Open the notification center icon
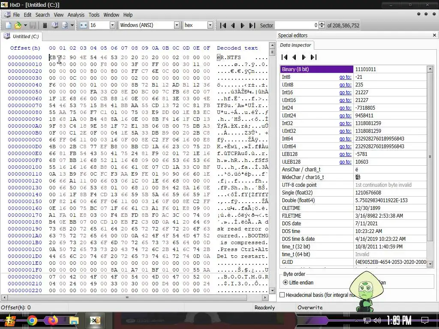 (425, 320)
